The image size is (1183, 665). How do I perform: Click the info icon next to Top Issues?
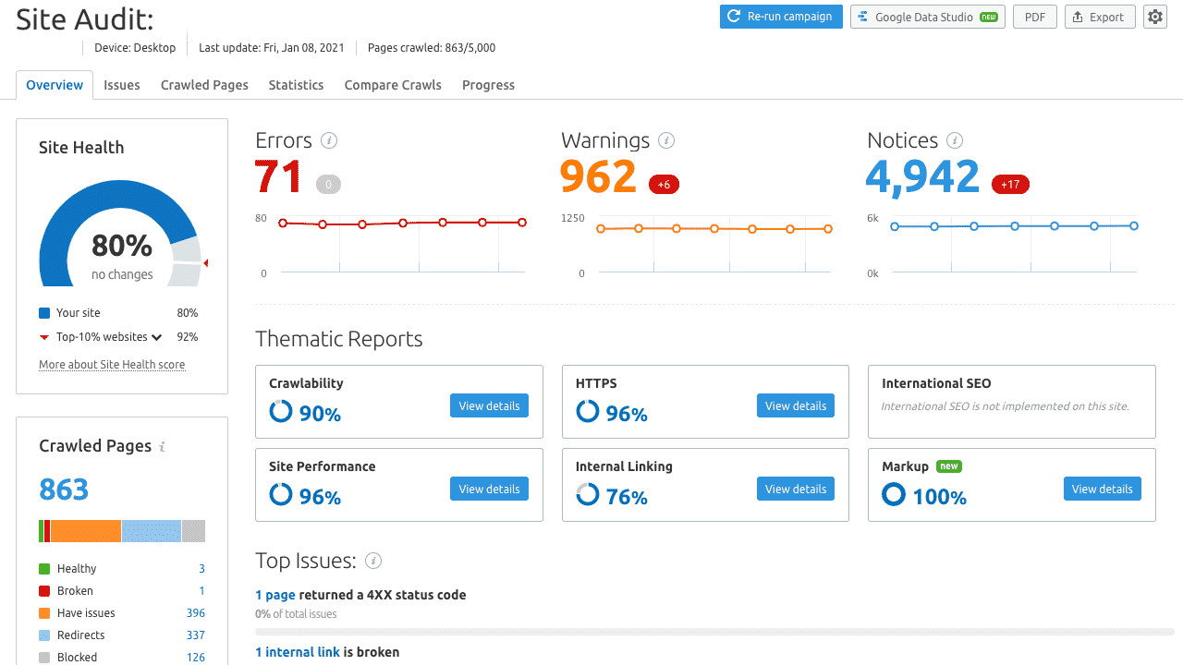373,561
